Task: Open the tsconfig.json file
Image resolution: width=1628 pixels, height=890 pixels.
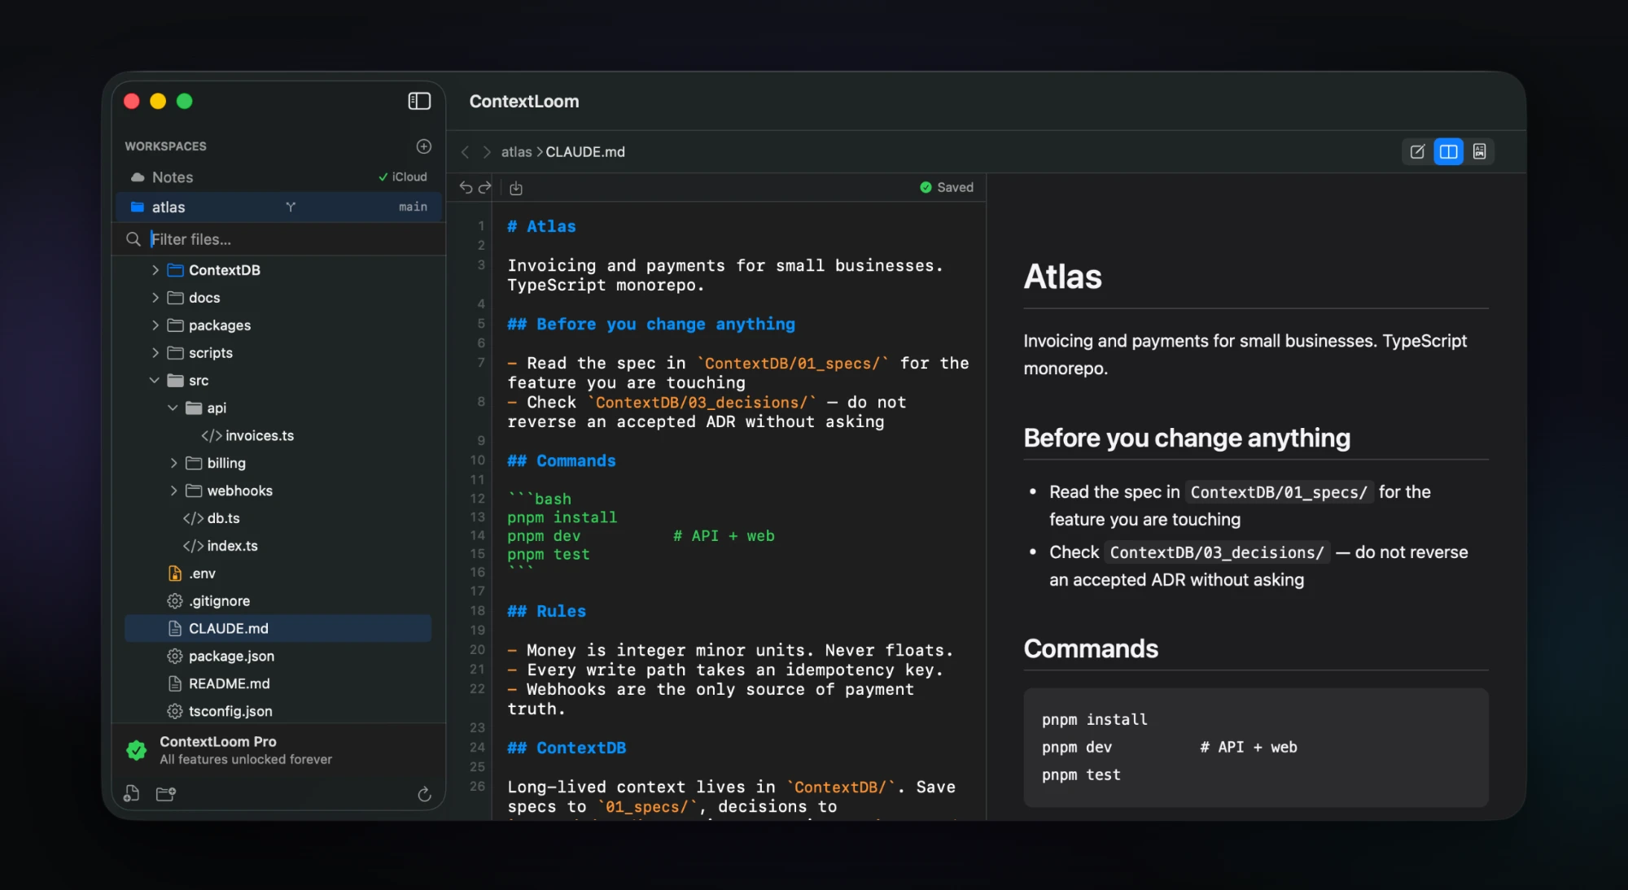Action: [x=278, y=711]
